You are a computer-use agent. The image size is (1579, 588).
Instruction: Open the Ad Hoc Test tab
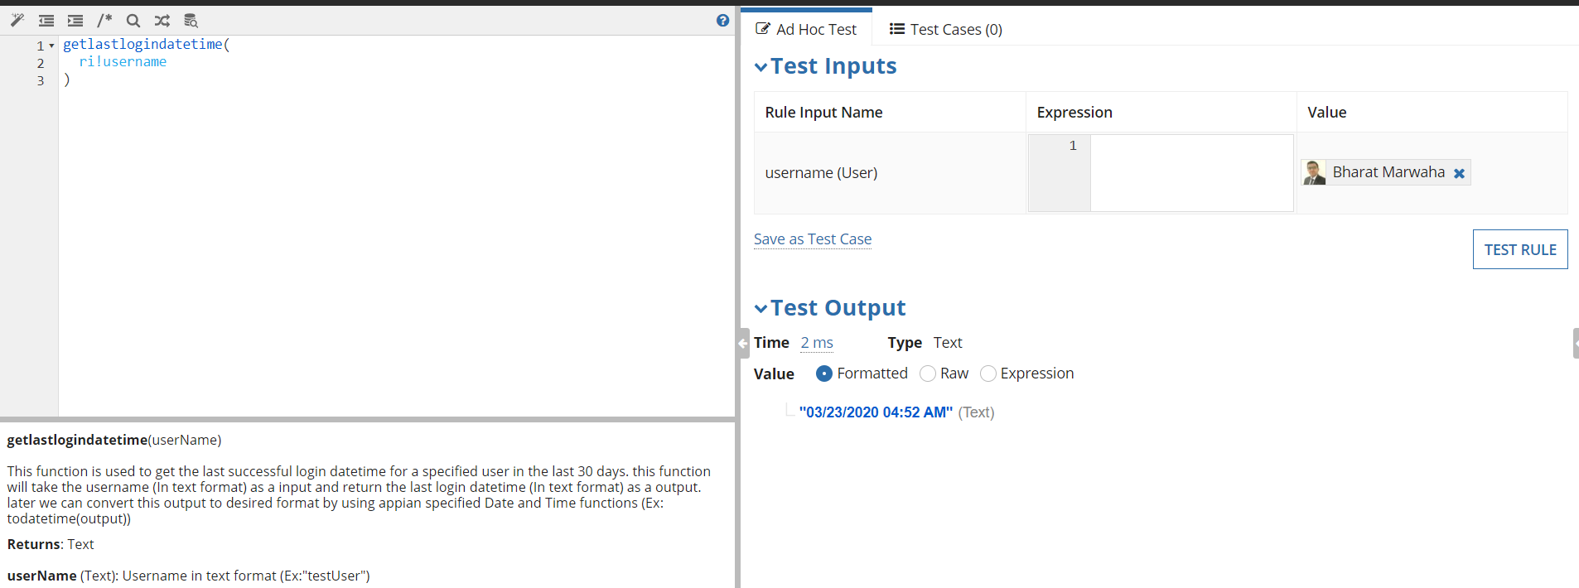click(806, 30)
